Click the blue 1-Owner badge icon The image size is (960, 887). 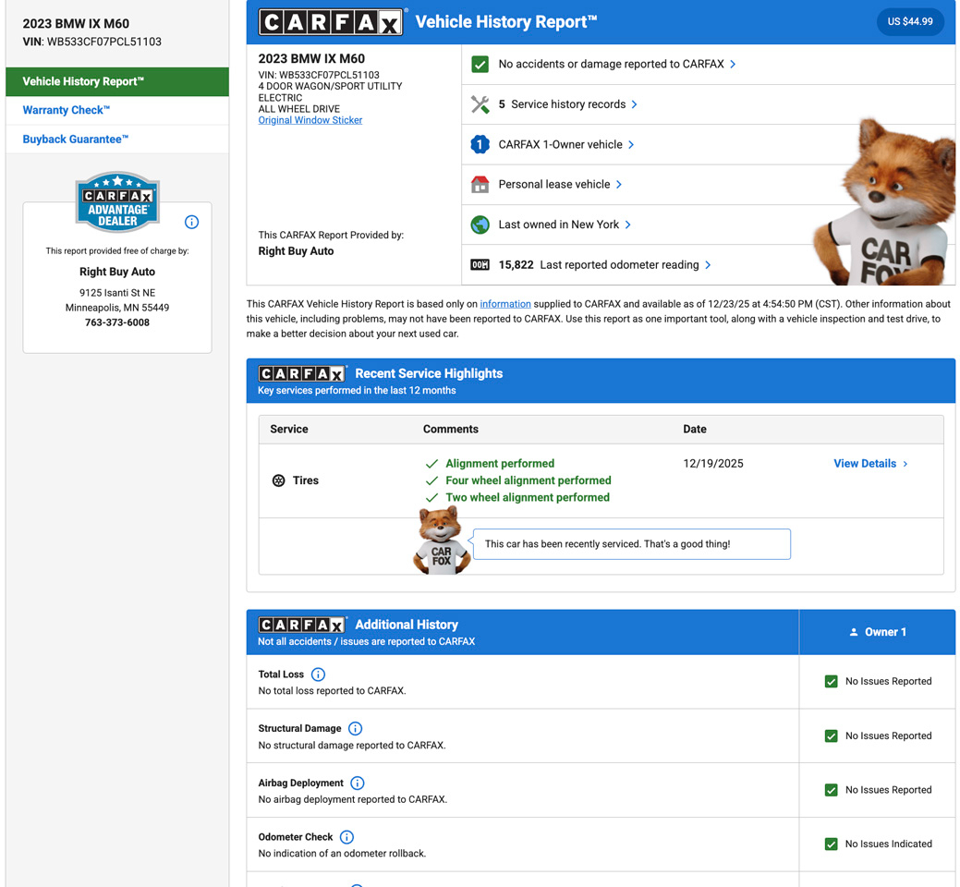coord(480,144)
